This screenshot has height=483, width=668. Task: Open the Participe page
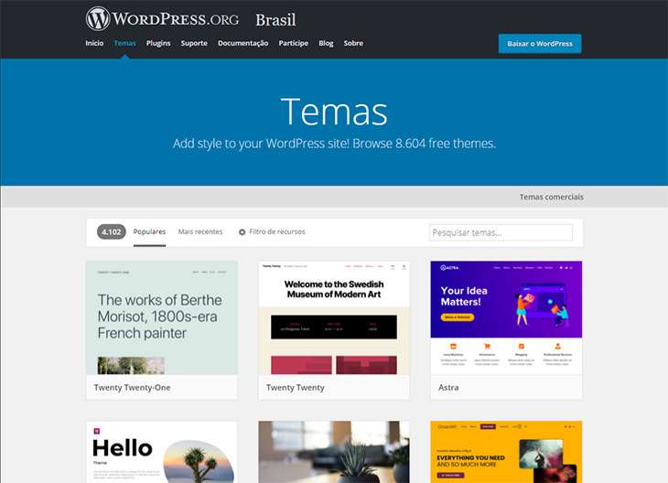[x=293, y=43]
